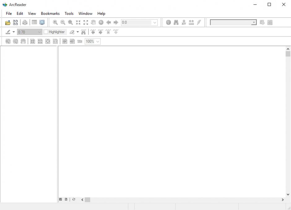
Task: Select the Zoom In magnifier tool
Action: [x=55, y=22]
